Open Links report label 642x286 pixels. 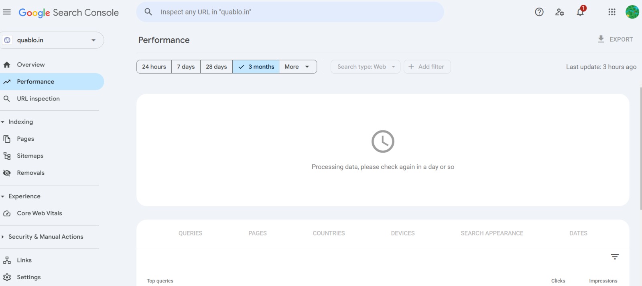[24, 260]
